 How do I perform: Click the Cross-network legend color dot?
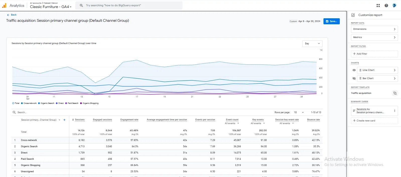pos(22,103)
